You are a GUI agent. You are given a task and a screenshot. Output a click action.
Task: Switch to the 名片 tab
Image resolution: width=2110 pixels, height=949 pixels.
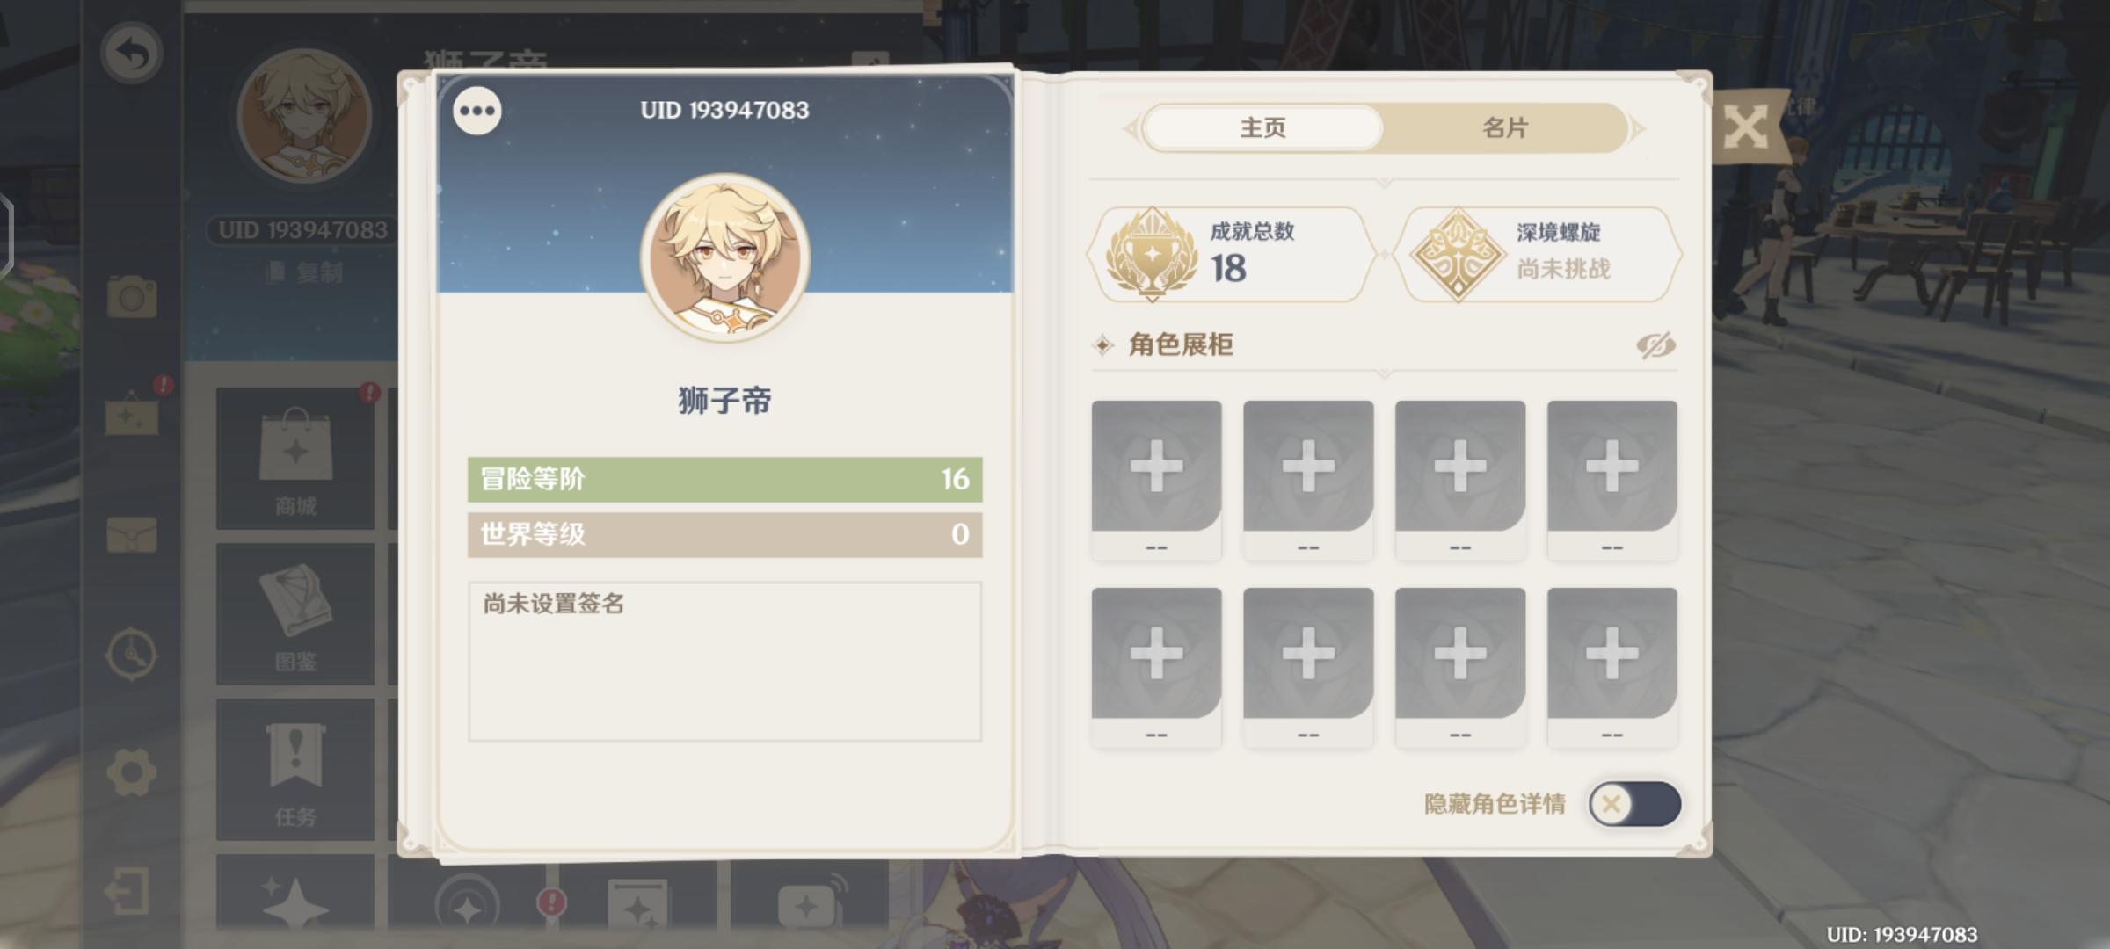[1505, 128]
